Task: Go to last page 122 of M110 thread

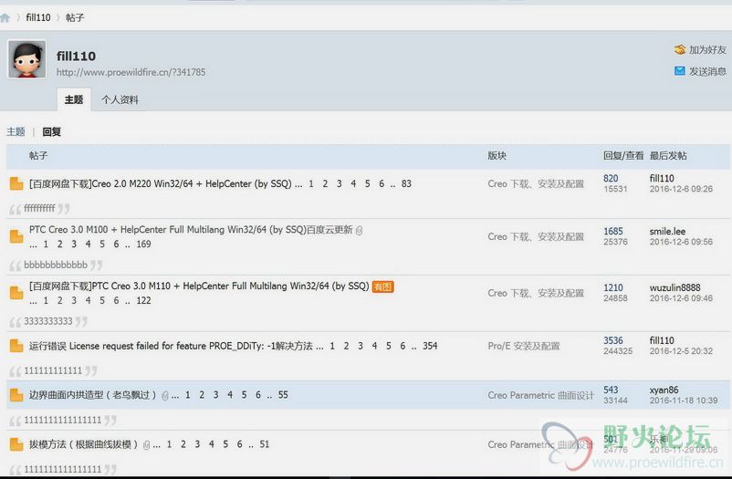Action: click(x=143, y=301)
